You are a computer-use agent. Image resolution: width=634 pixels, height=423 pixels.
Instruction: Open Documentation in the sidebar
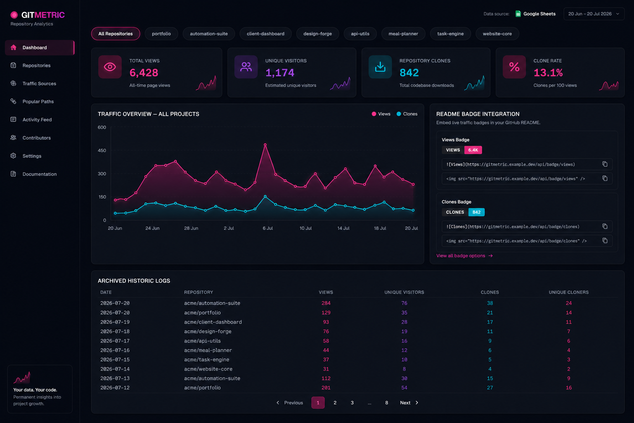coord(40,174)
